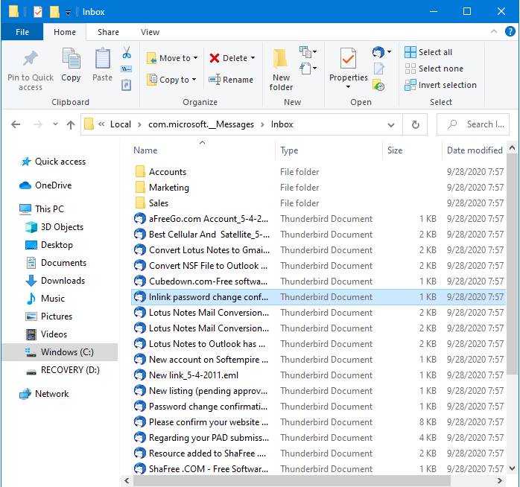
Task: Click the Rename button in Organize
Action: 231,80
